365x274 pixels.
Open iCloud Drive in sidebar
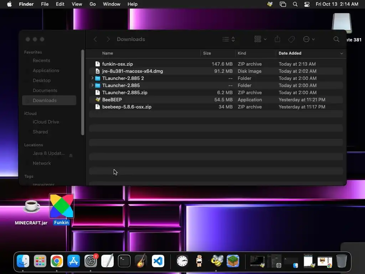point(46,122)
